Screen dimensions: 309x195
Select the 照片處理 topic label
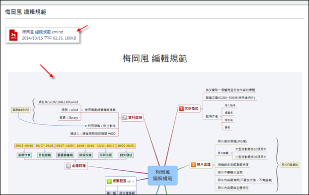[x=204, y=164]
